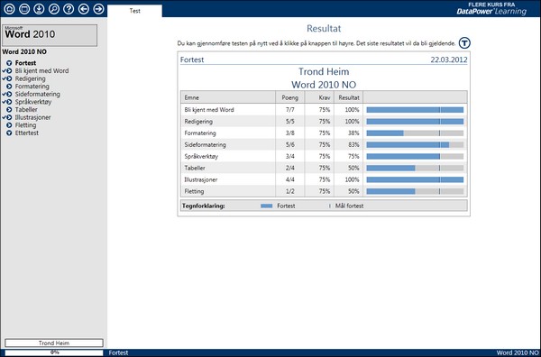Open the Formatering chapter in sidebar
Image resolution: width=541 pixels, height=357 pixels.
(32, 87)
